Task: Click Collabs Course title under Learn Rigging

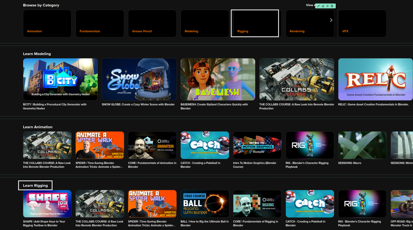Action: pos(99,224)
